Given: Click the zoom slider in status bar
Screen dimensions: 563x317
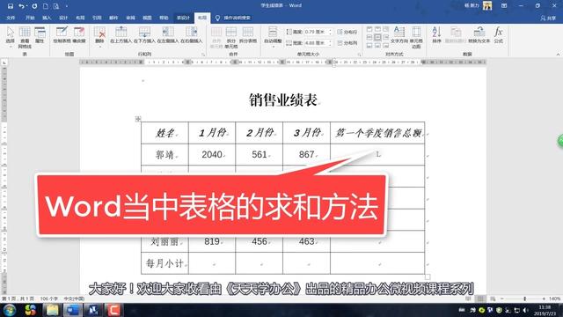Looking at the screenshot, I should click(524, 299).
